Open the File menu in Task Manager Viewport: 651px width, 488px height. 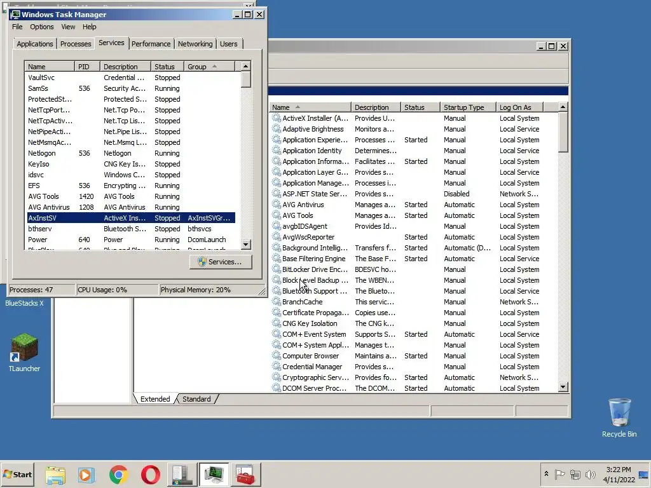17,27
